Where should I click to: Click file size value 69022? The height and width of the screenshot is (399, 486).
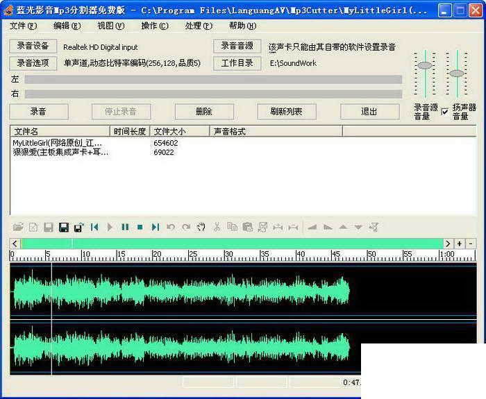pyautogui.click(x=164, y=152)
